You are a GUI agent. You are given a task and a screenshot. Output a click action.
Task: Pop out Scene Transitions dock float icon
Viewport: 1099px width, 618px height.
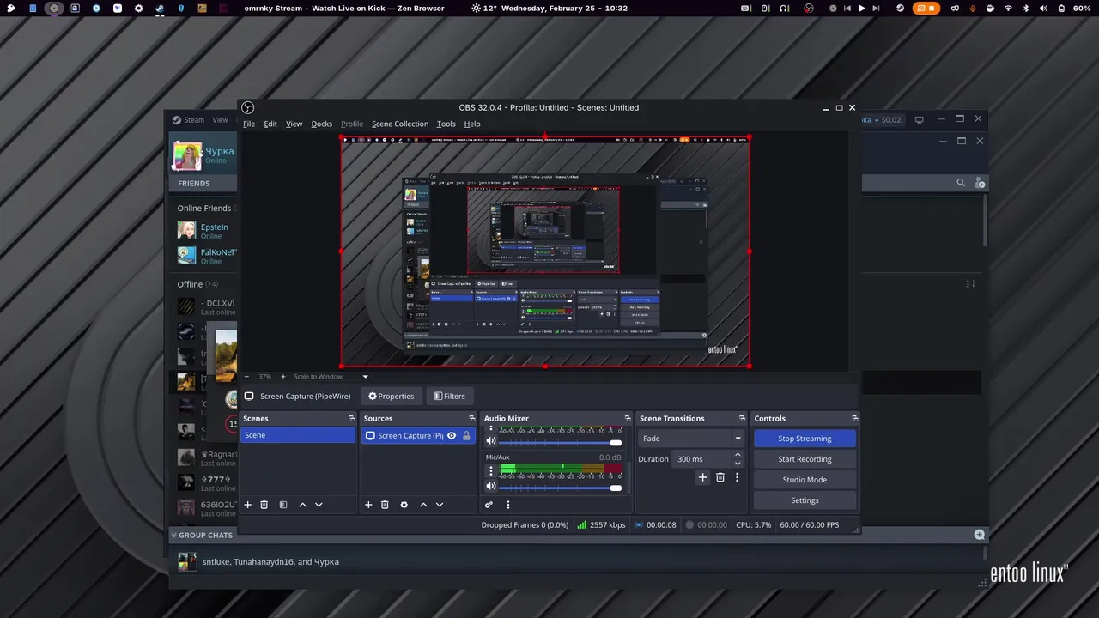tap(742, 419)
